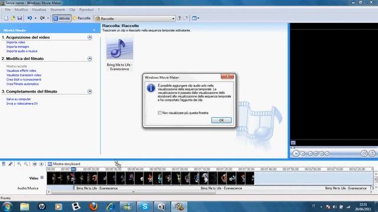Open the Strumenti menu
Viewport: 378px width, 212px height.
coord(57,9)
